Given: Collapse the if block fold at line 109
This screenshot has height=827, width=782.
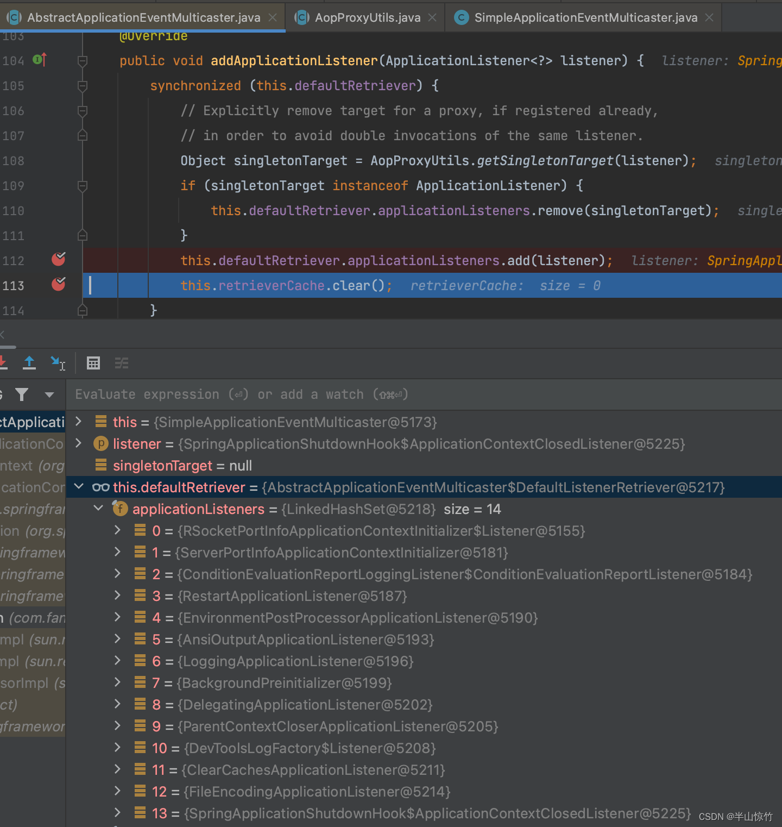Looking at the screenshot, I should click(83, 186).
